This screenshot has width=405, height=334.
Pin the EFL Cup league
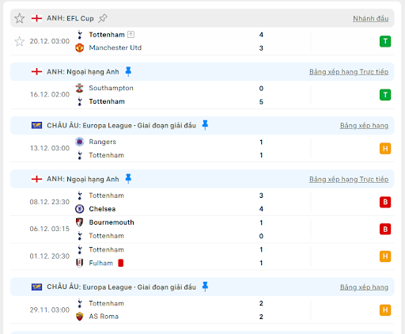coord(103,18)
